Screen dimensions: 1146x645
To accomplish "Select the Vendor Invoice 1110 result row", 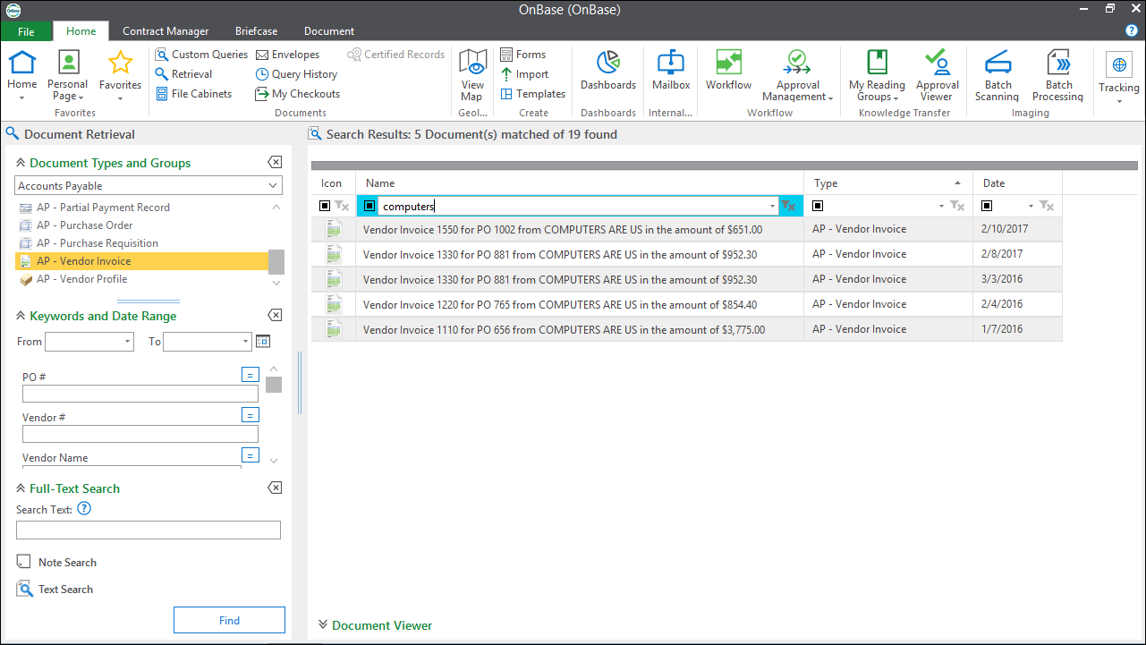I will pos(686,329).
